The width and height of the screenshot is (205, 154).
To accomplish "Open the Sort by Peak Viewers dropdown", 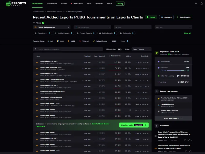I will [141, 49].
